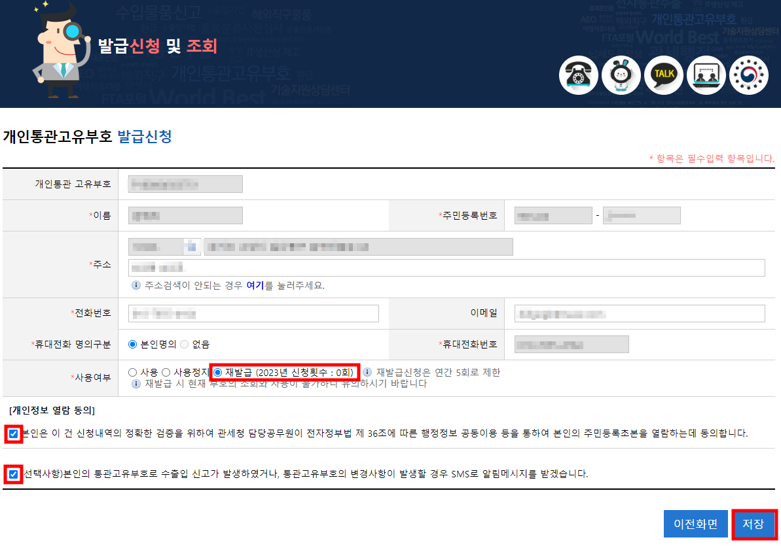Click the 휴대전화 명의구분 label
The height and width of the screenshot is (546, 781).
pyautogui.click(x=71, y=345)
